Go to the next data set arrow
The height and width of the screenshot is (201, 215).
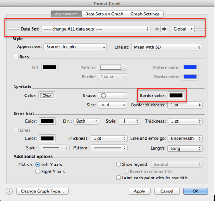(x=164, y=29)
